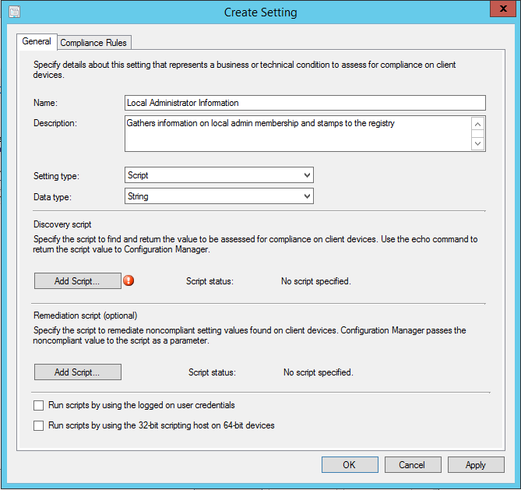Click the discovery script status text
The height and width of the screenshot is (490, 521).
(x=315, y=281)
